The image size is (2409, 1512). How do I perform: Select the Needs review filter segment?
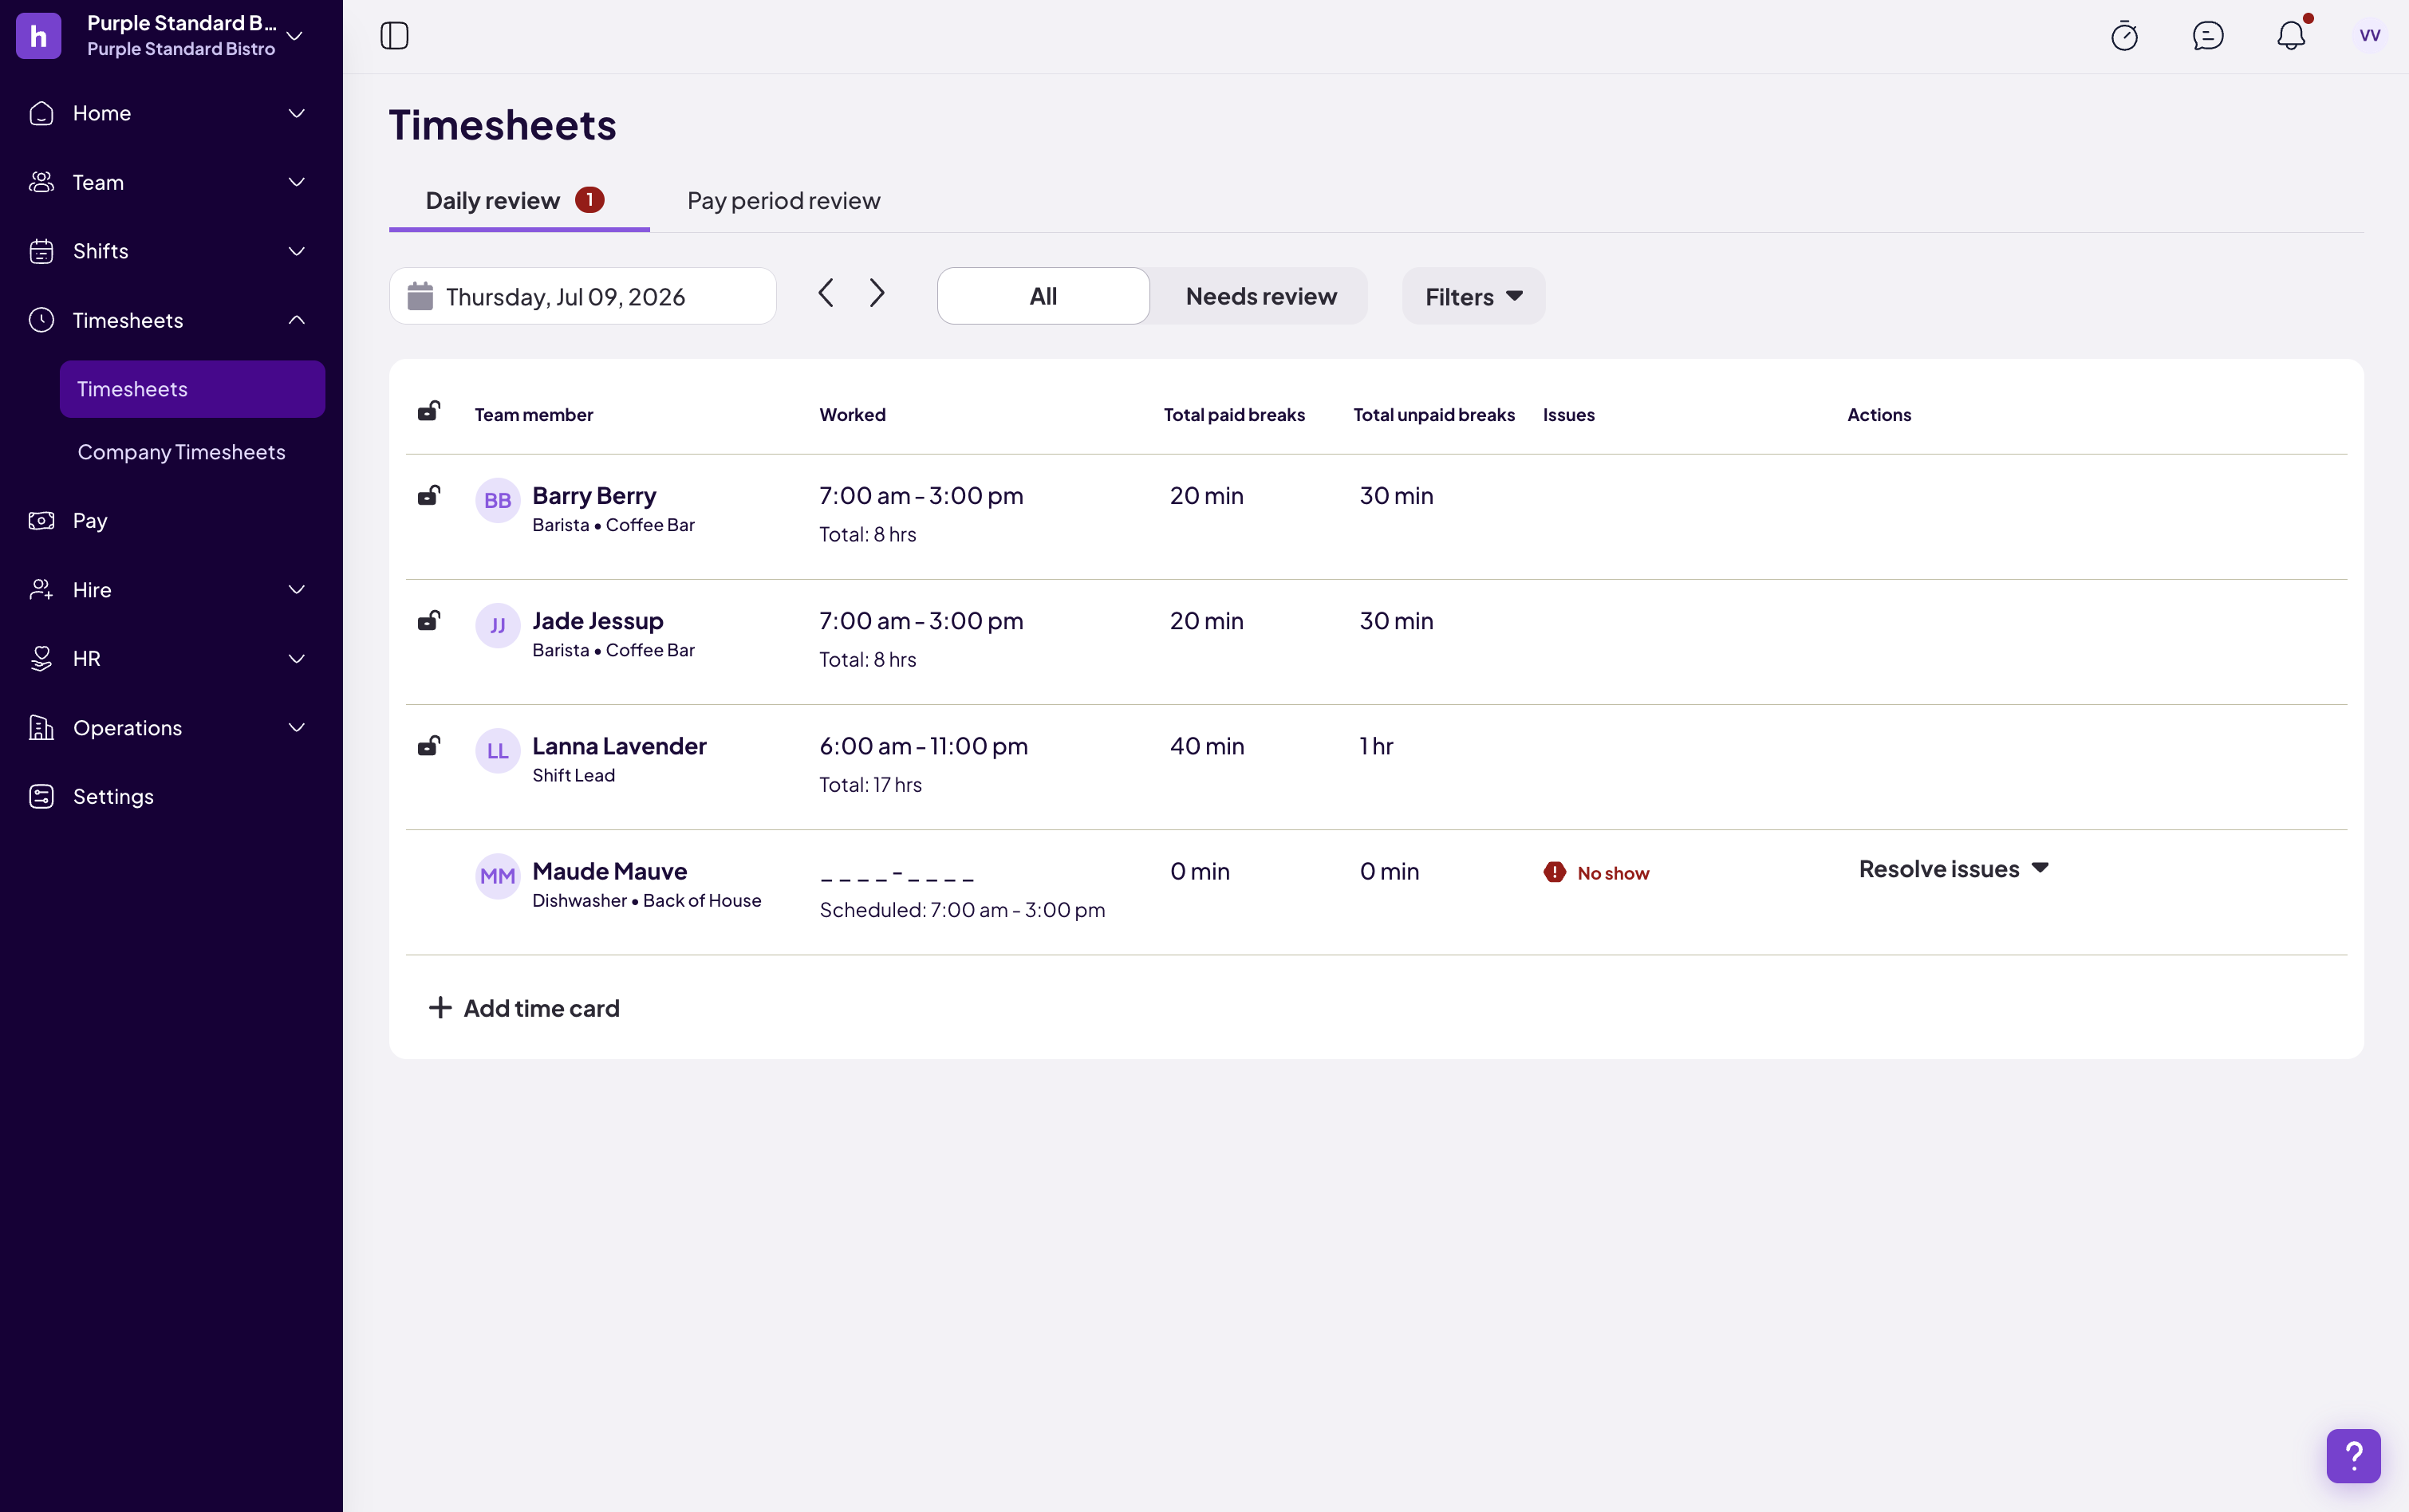pyautogui.click(x=1260, y=296)
